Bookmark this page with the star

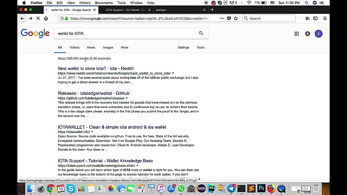pyautogui.click(x=236, y=18)
